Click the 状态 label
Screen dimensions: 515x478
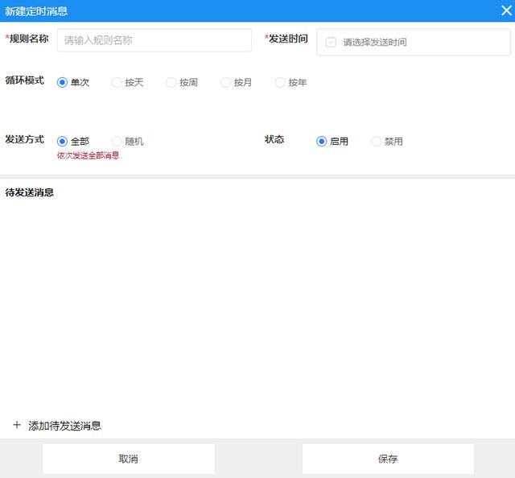tap(274, 139)
